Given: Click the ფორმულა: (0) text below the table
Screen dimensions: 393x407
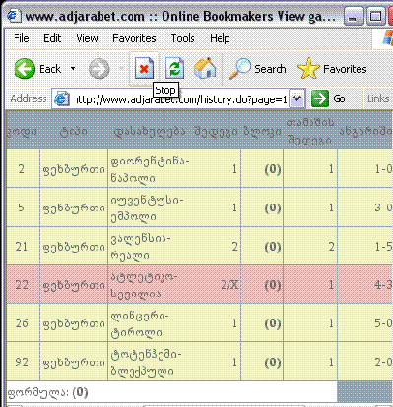Looking at the screenshot, I should point(47,392).
